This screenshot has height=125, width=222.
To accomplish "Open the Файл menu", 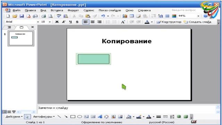I will coord(16,10).
